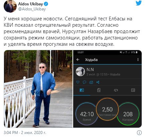Open the three-dot overflow menu

click(138, 59)
